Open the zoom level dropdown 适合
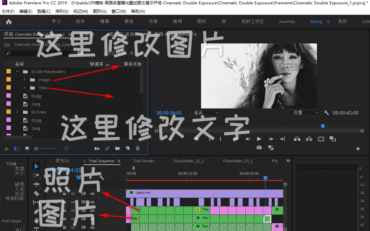This screenshot has height=231, width=370. (x=206, y=113)
